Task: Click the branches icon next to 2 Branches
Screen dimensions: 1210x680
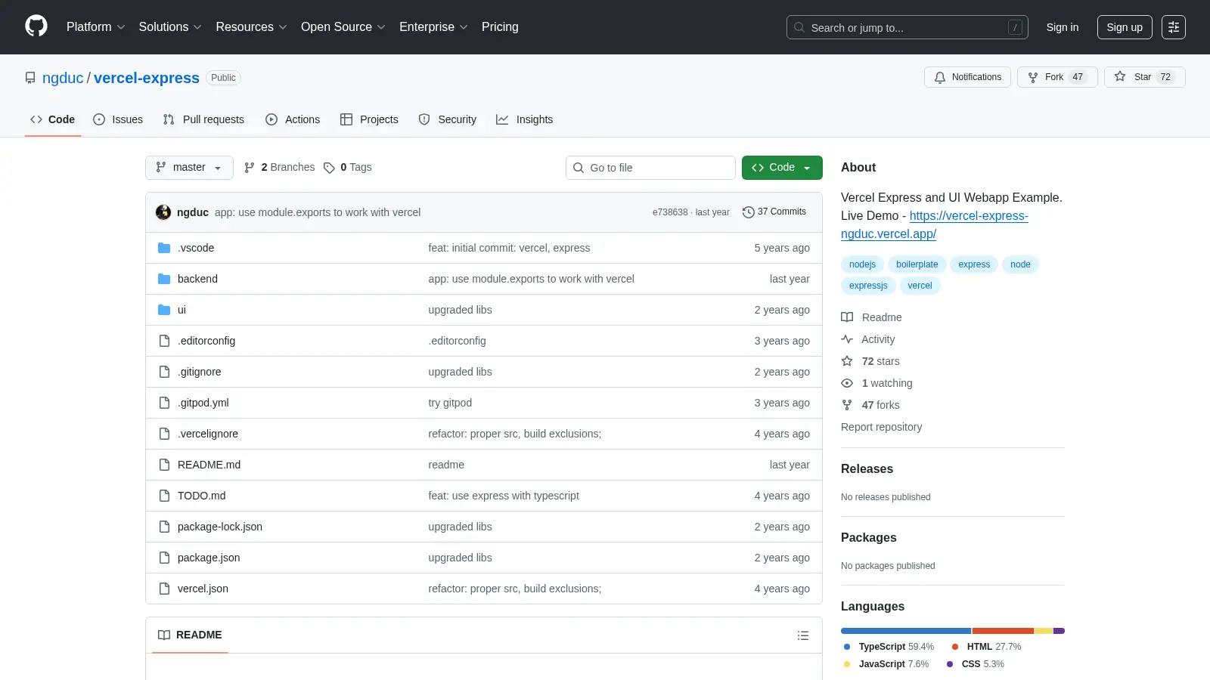Action: (250, 168)
